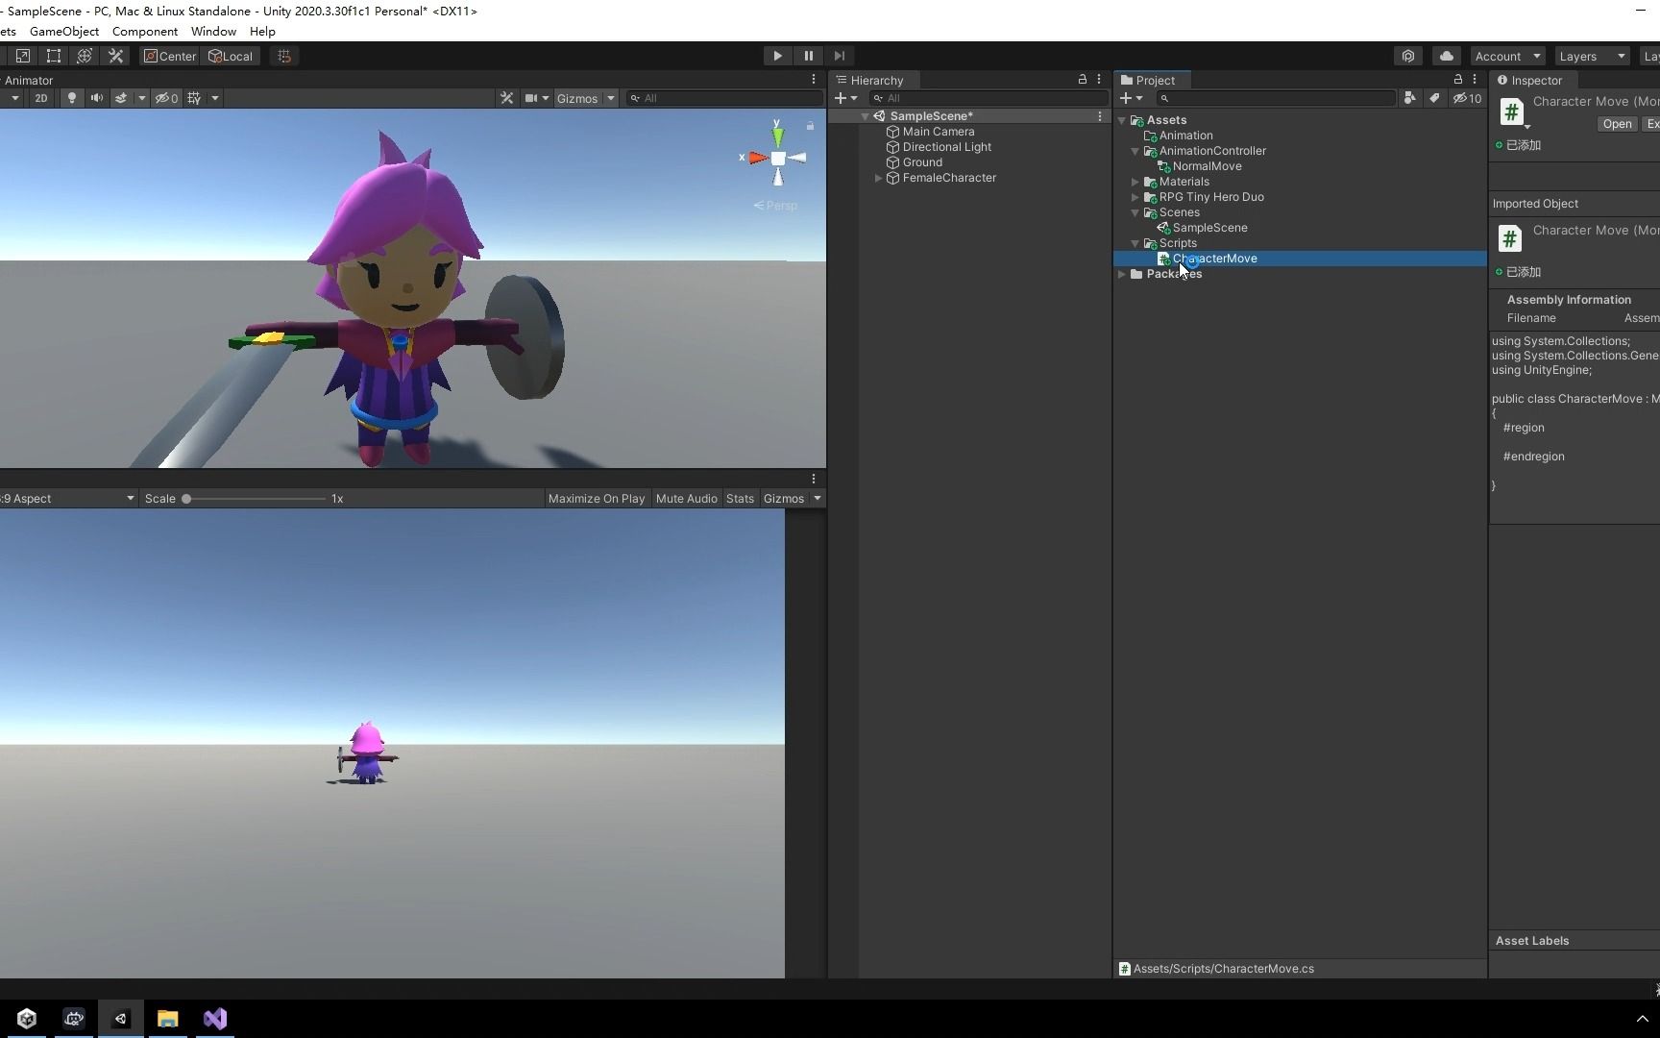Screen dimensions: 1660x1038
Task: Toggle the Center pivot mode button
Action: (169, 56)
